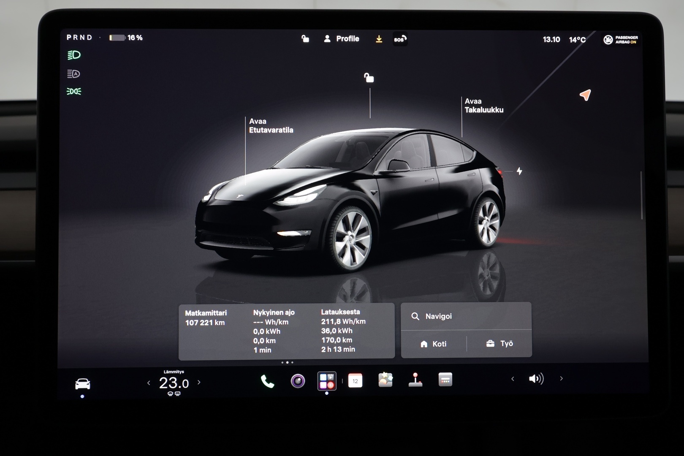Tap the lock icon in top bar
Viewport: 684px width, 456px height.
click(305, 39)
